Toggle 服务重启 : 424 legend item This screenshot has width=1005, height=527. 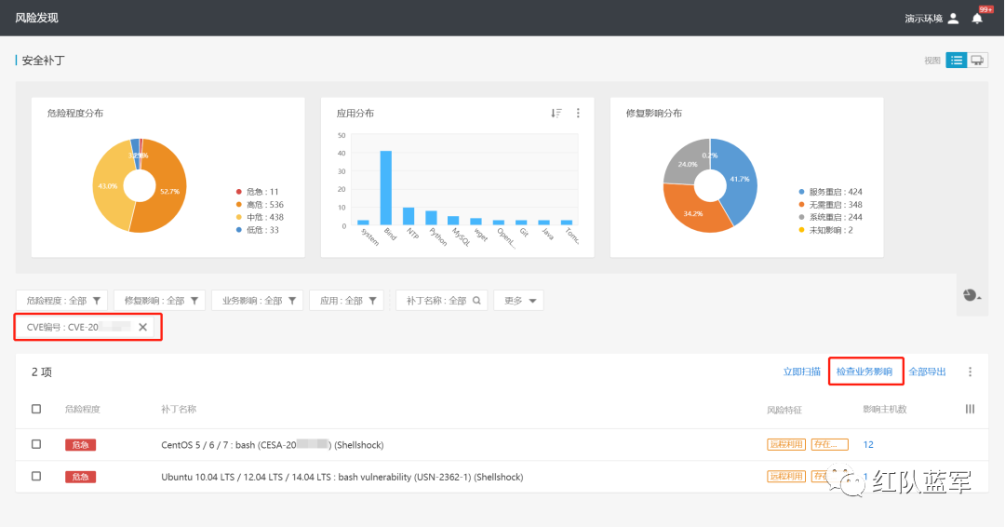[x=830, y=192]
